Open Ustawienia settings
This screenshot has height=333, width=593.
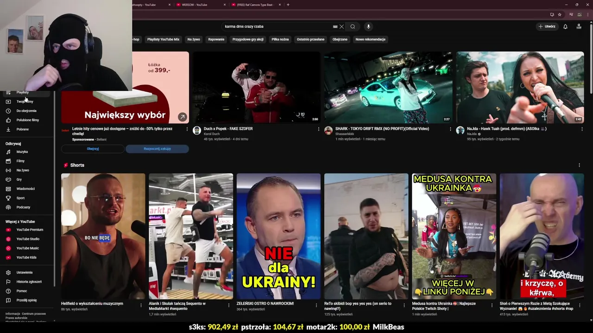click(x=25, y=272)
